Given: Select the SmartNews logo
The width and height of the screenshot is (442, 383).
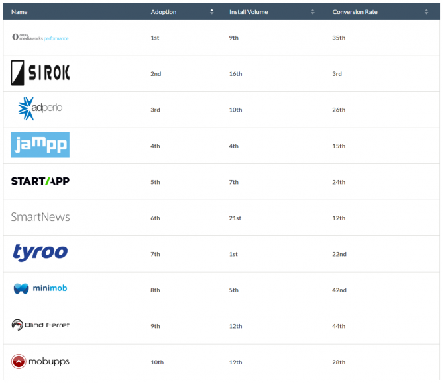Looking at the screenshot, I should tap(40, 217).
